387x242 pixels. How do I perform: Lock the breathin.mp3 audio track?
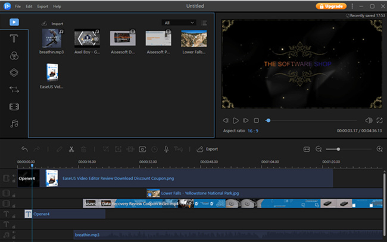coord(14,237)
